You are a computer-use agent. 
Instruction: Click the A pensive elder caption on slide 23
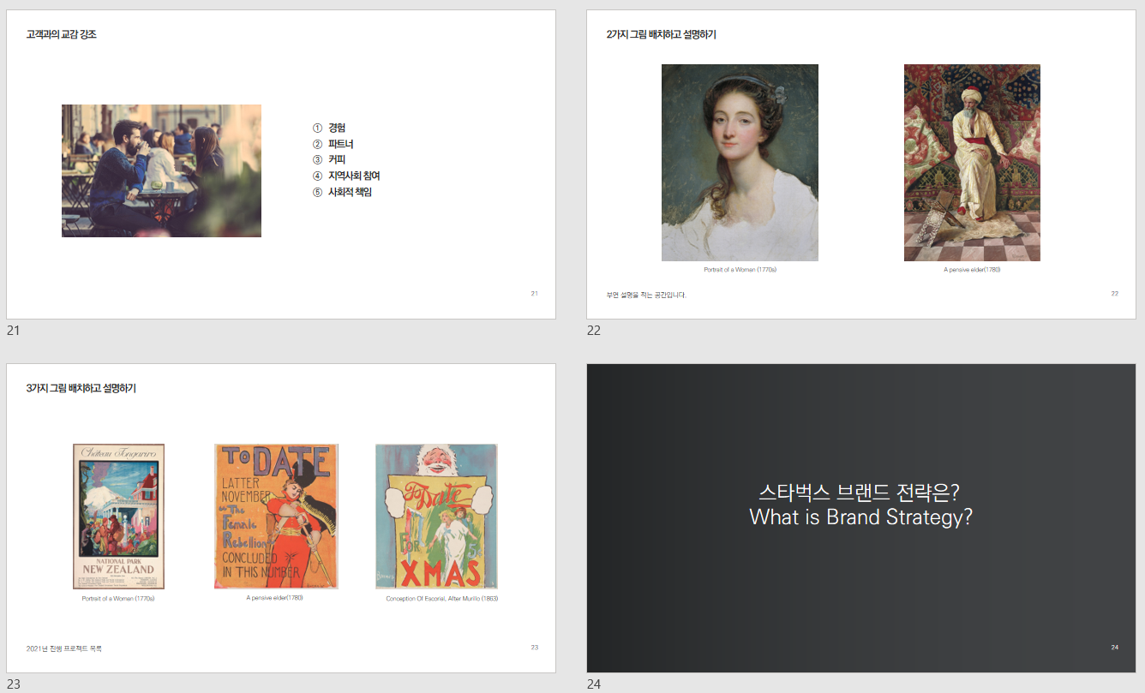pos(274,598)
